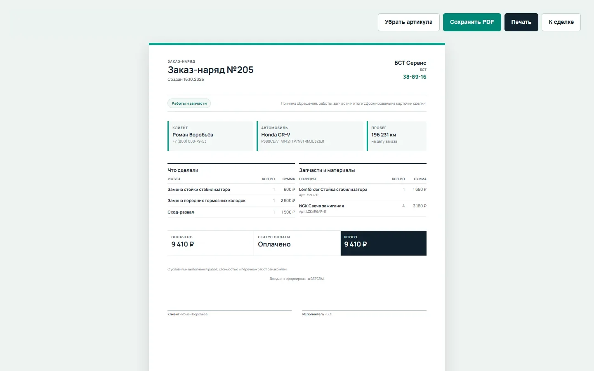Click the "Убрать артикула" button

pos(408,22)
